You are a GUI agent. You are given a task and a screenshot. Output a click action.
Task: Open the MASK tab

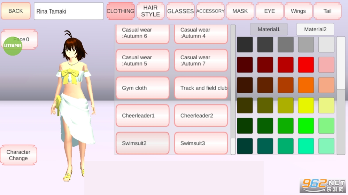click(x=240, y=11)
